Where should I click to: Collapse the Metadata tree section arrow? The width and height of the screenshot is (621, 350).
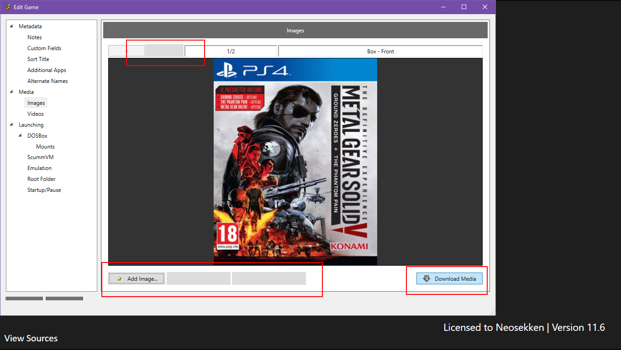coord(11,26)
